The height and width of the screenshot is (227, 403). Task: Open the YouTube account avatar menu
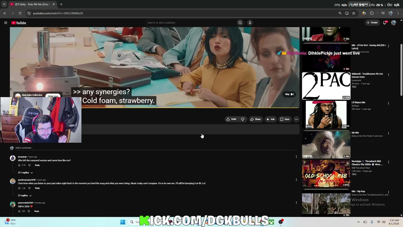click(394, 23)
